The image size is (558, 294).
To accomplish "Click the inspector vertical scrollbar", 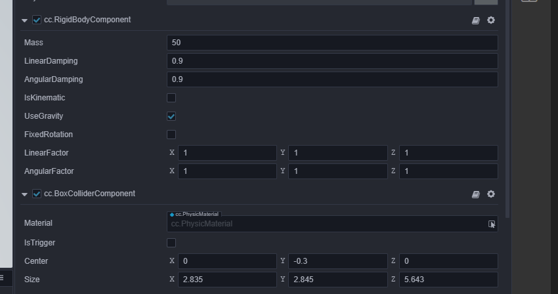I will tap(508, 105).
